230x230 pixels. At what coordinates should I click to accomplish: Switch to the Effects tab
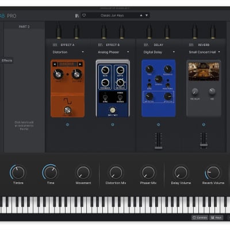7,60
